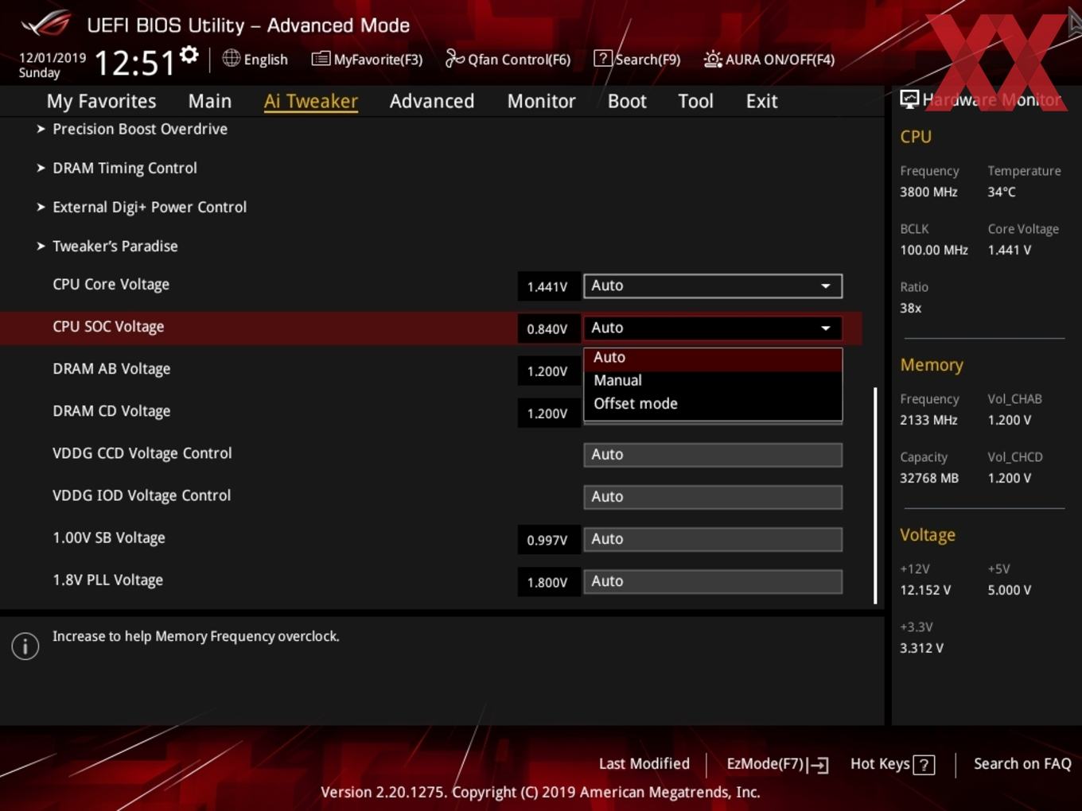Switch to Monitor tab

pyautogui.click(x=541, y=101)
